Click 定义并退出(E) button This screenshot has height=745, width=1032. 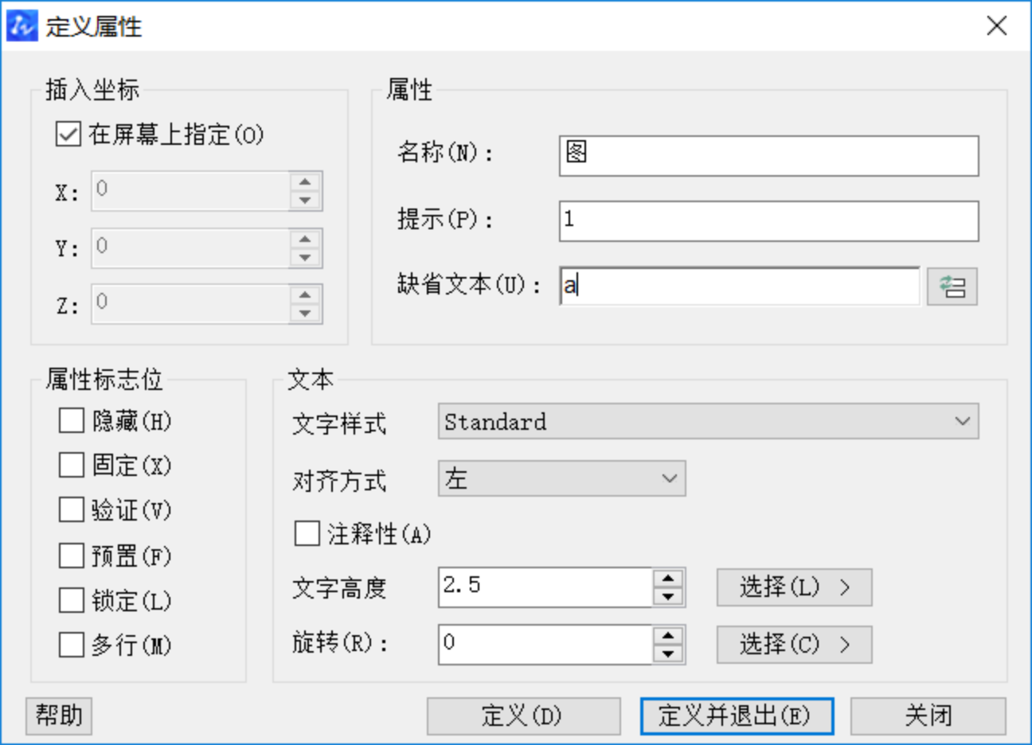click(x=737, y=716)
